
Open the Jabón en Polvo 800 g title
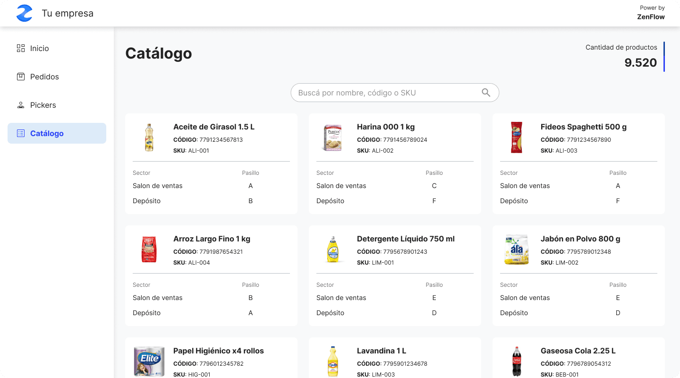[x=580, y=239]
